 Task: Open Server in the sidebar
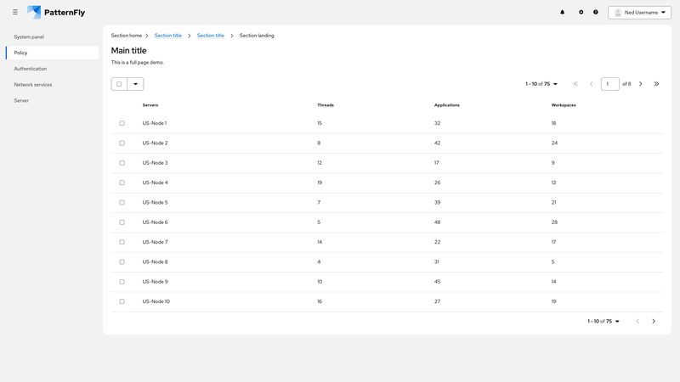pyautogui.click(x=52, y=100)
